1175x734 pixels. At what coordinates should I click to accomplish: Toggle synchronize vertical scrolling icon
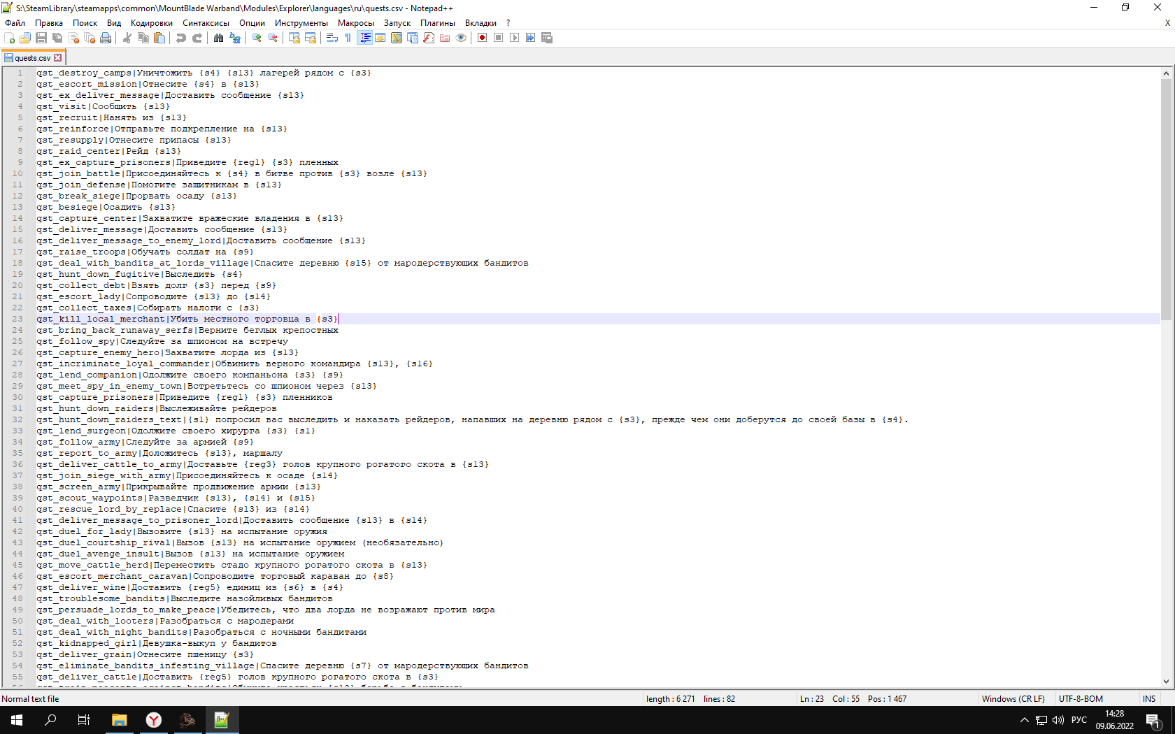[x=294, y=38]
